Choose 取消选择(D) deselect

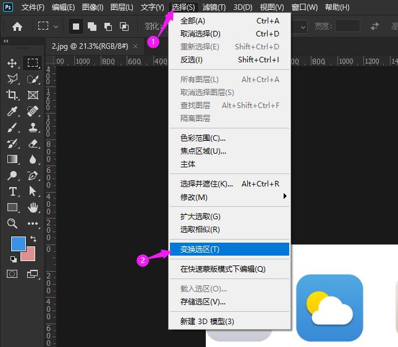229,34
